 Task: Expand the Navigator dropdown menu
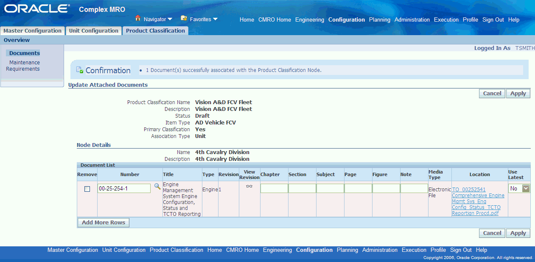(170, 19)
